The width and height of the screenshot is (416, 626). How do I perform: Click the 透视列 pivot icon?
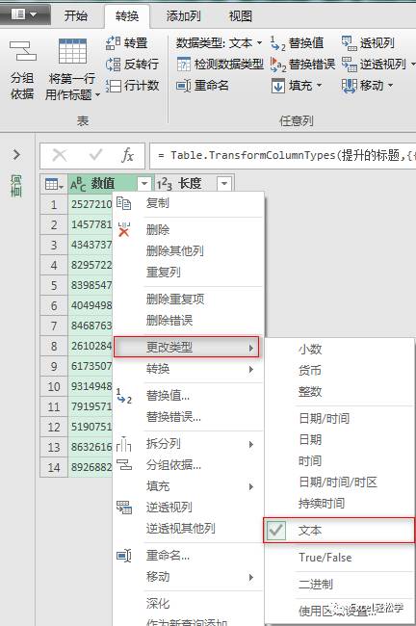coord(349,43)
